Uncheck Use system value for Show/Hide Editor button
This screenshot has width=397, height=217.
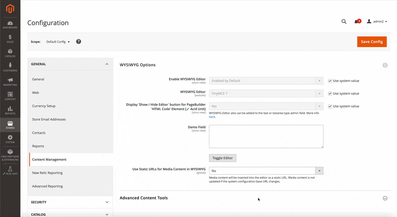pos(330,106)
